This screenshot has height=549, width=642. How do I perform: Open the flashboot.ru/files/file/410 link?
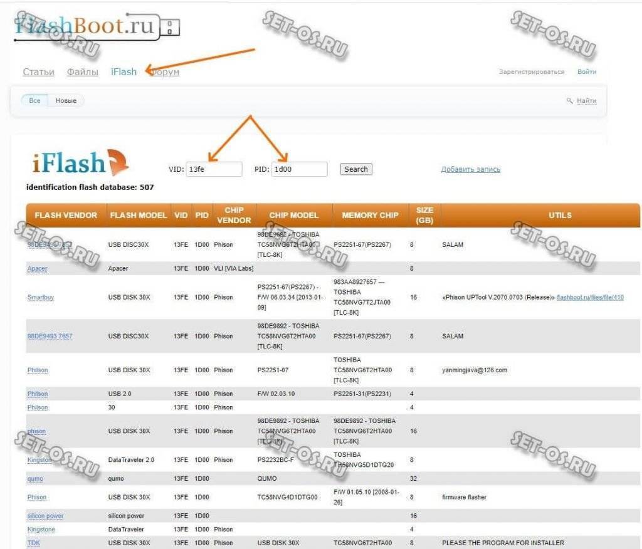pyautogui.click(x=590, y=297)
